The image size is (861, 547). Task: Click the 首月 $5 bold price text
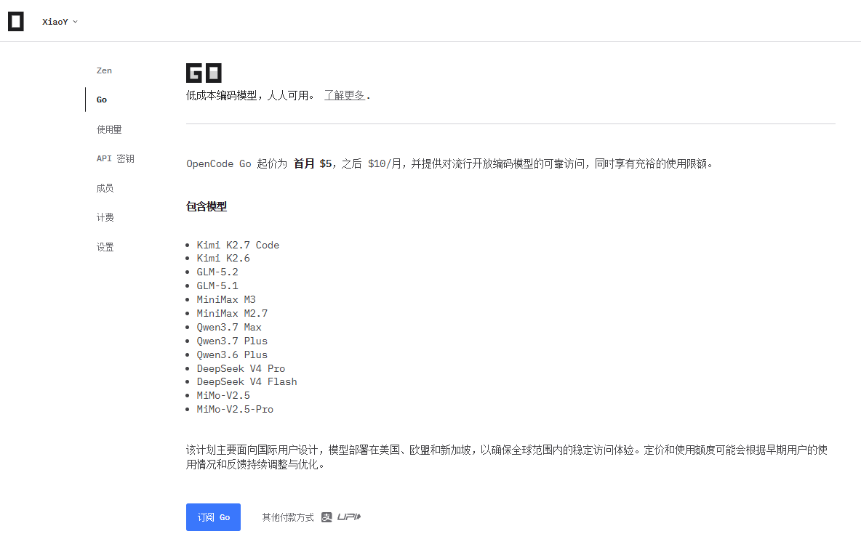(313, 163)
